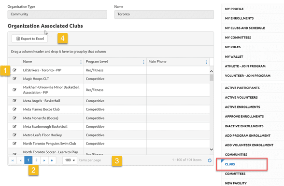
Task: Change items per page dropdown
Action: point(70,160)
